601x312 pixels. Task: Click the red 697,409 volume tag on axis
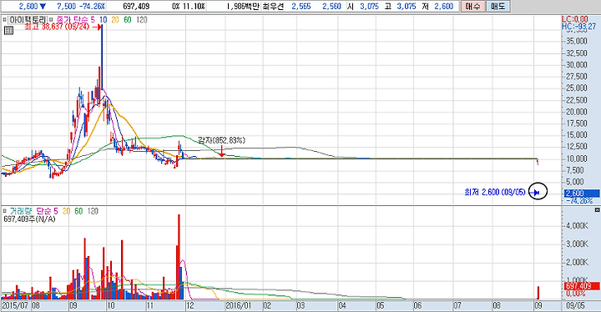click(x=582, y=286)
